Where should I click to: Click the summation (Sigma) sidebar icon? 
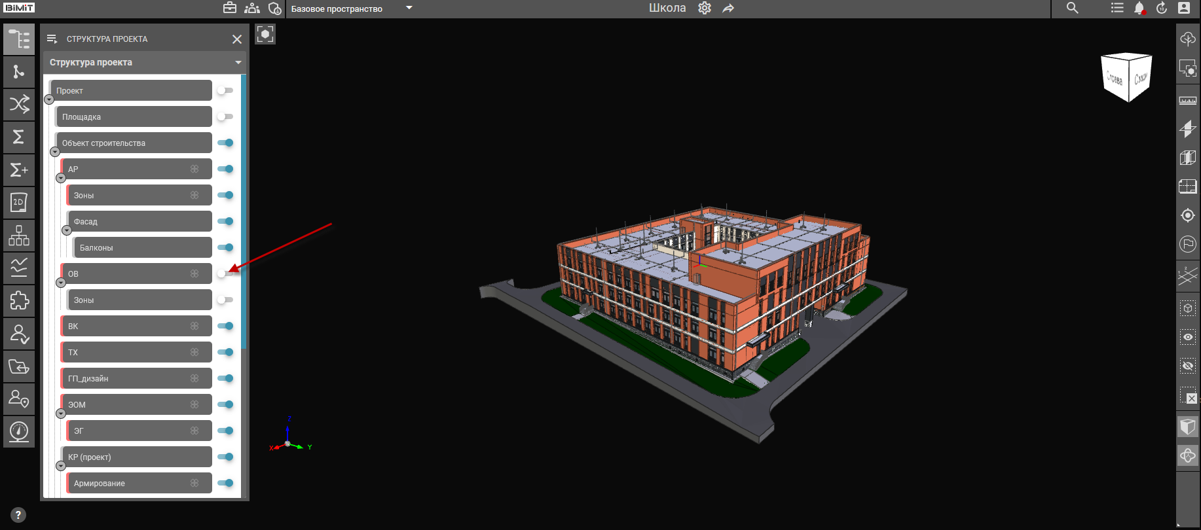[x=19, y=137]
